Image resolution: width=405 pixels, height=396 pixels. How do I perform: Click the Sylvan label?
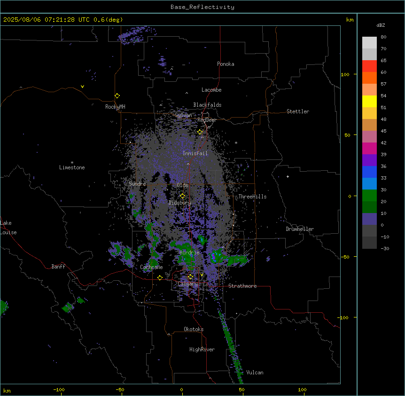(183, 115)
